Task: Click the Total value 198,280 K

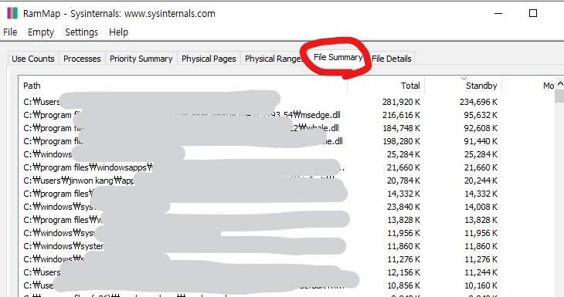Action: (x=401, y=141)
